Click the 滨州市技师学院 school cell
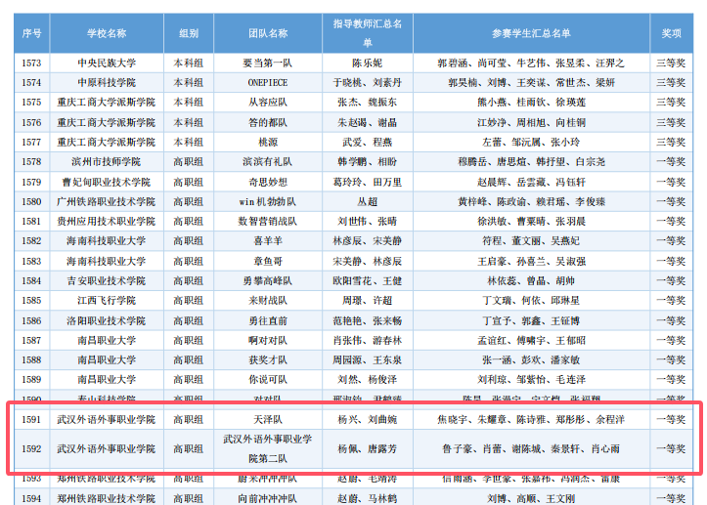707x505 pixels. coord(106,161)
